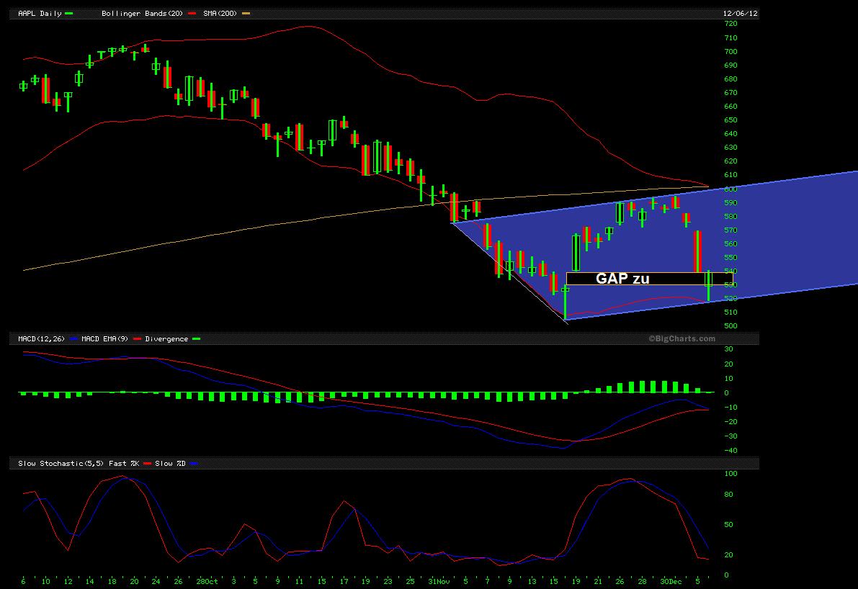Click the 50 value on stochastic axis
The width and height of the screenshot is (858, 589).
coord(728,524)
